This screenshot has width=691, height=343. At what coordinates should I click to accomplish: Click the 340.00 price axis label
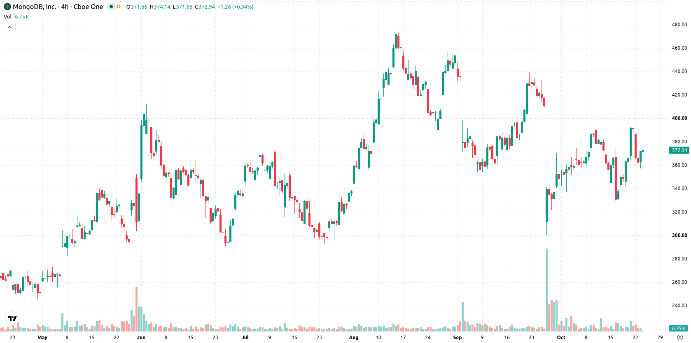pos(679,189)
